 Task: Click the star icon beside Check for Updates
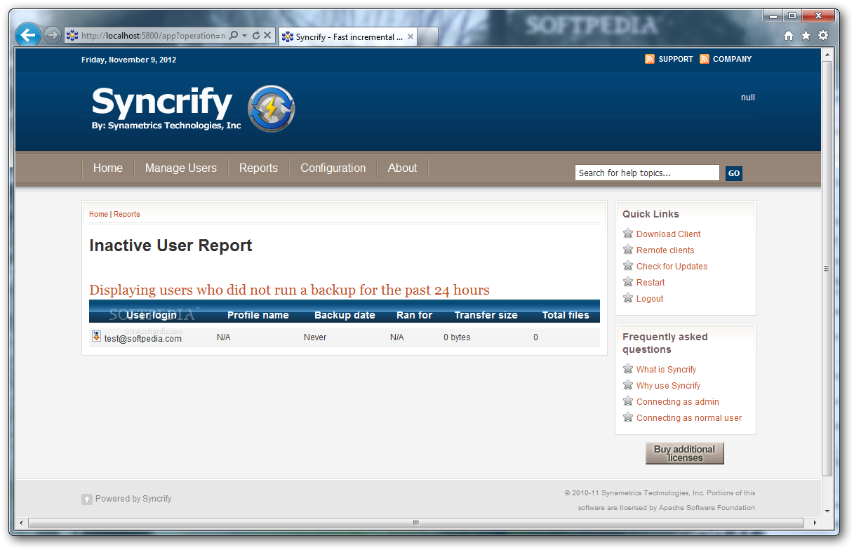[628, 266]
